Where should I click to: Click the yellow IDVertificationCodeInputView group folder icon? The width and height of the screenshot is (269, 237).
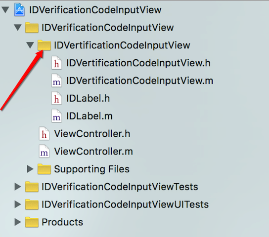pyautogui.click(x=44, y=45)
